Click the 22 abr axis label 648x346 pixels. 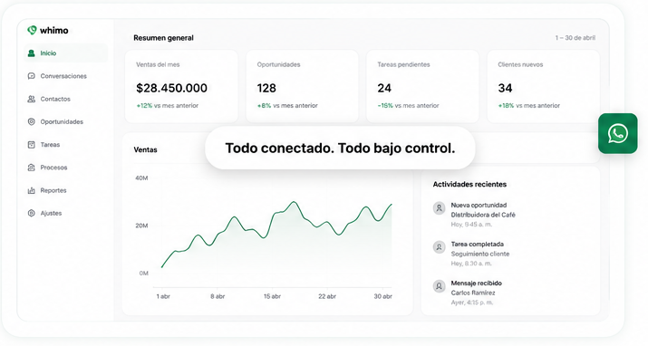coord(327,296)
